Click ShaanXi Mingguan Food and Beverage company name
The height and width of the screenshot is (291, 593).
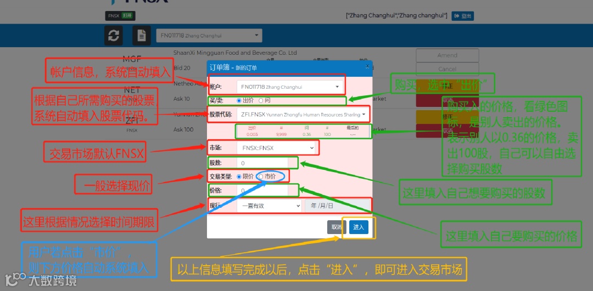point(235,53)
